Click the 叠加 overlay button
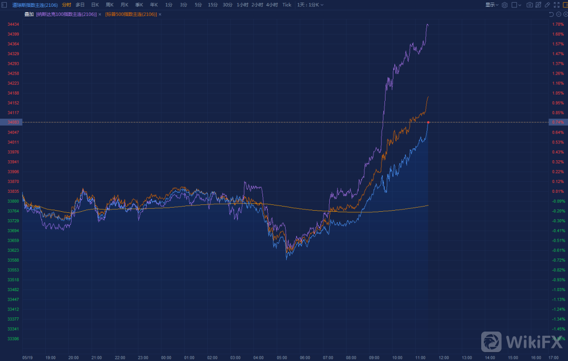Viewport: 568px width, 361px height. [x=29, y=14]
